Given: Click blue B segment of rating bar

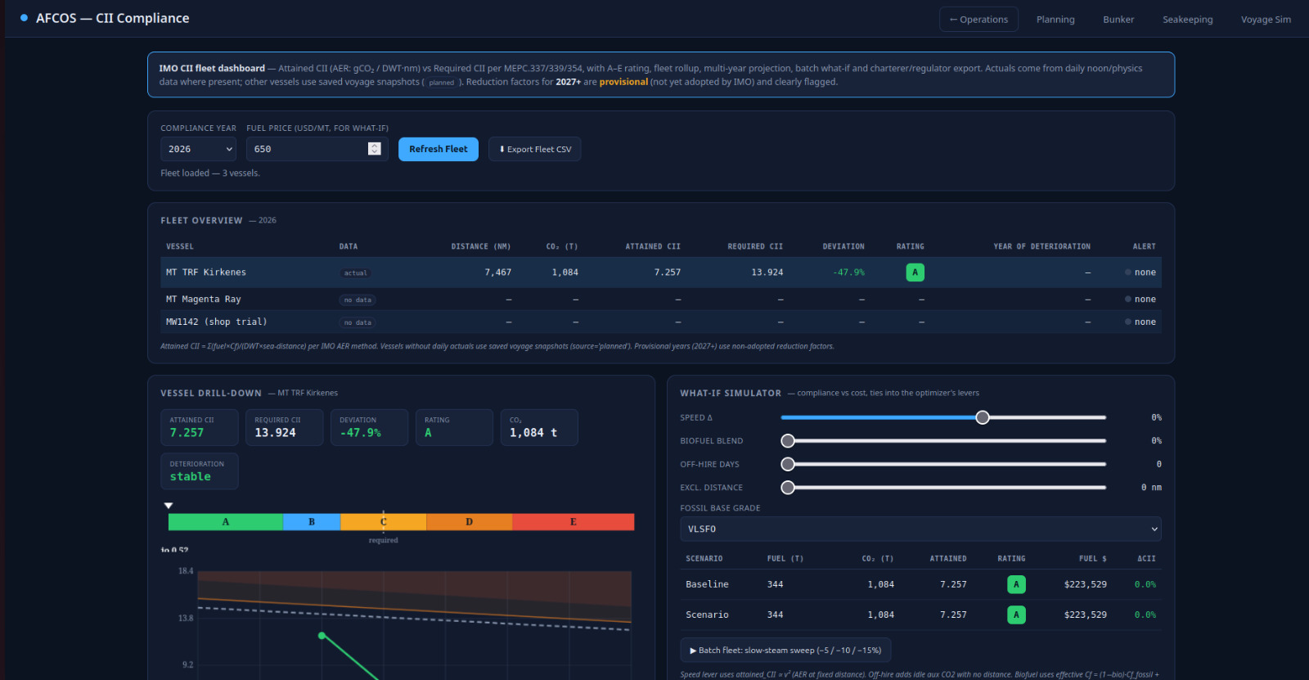Looking at the screenshot, I should tap(312, 522).
